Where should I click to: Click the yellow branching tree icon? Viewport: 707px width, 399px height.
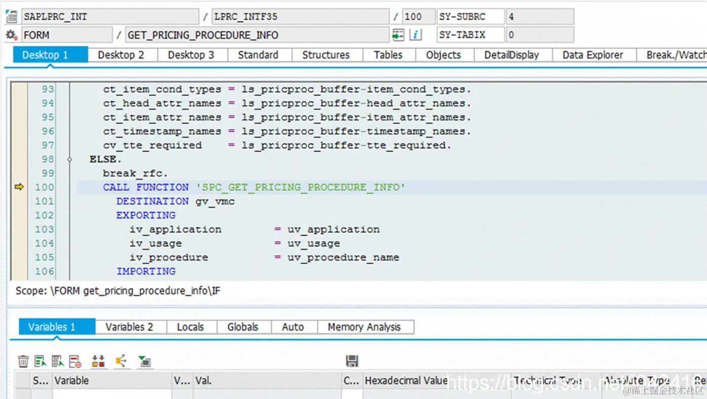coord(121,361)
